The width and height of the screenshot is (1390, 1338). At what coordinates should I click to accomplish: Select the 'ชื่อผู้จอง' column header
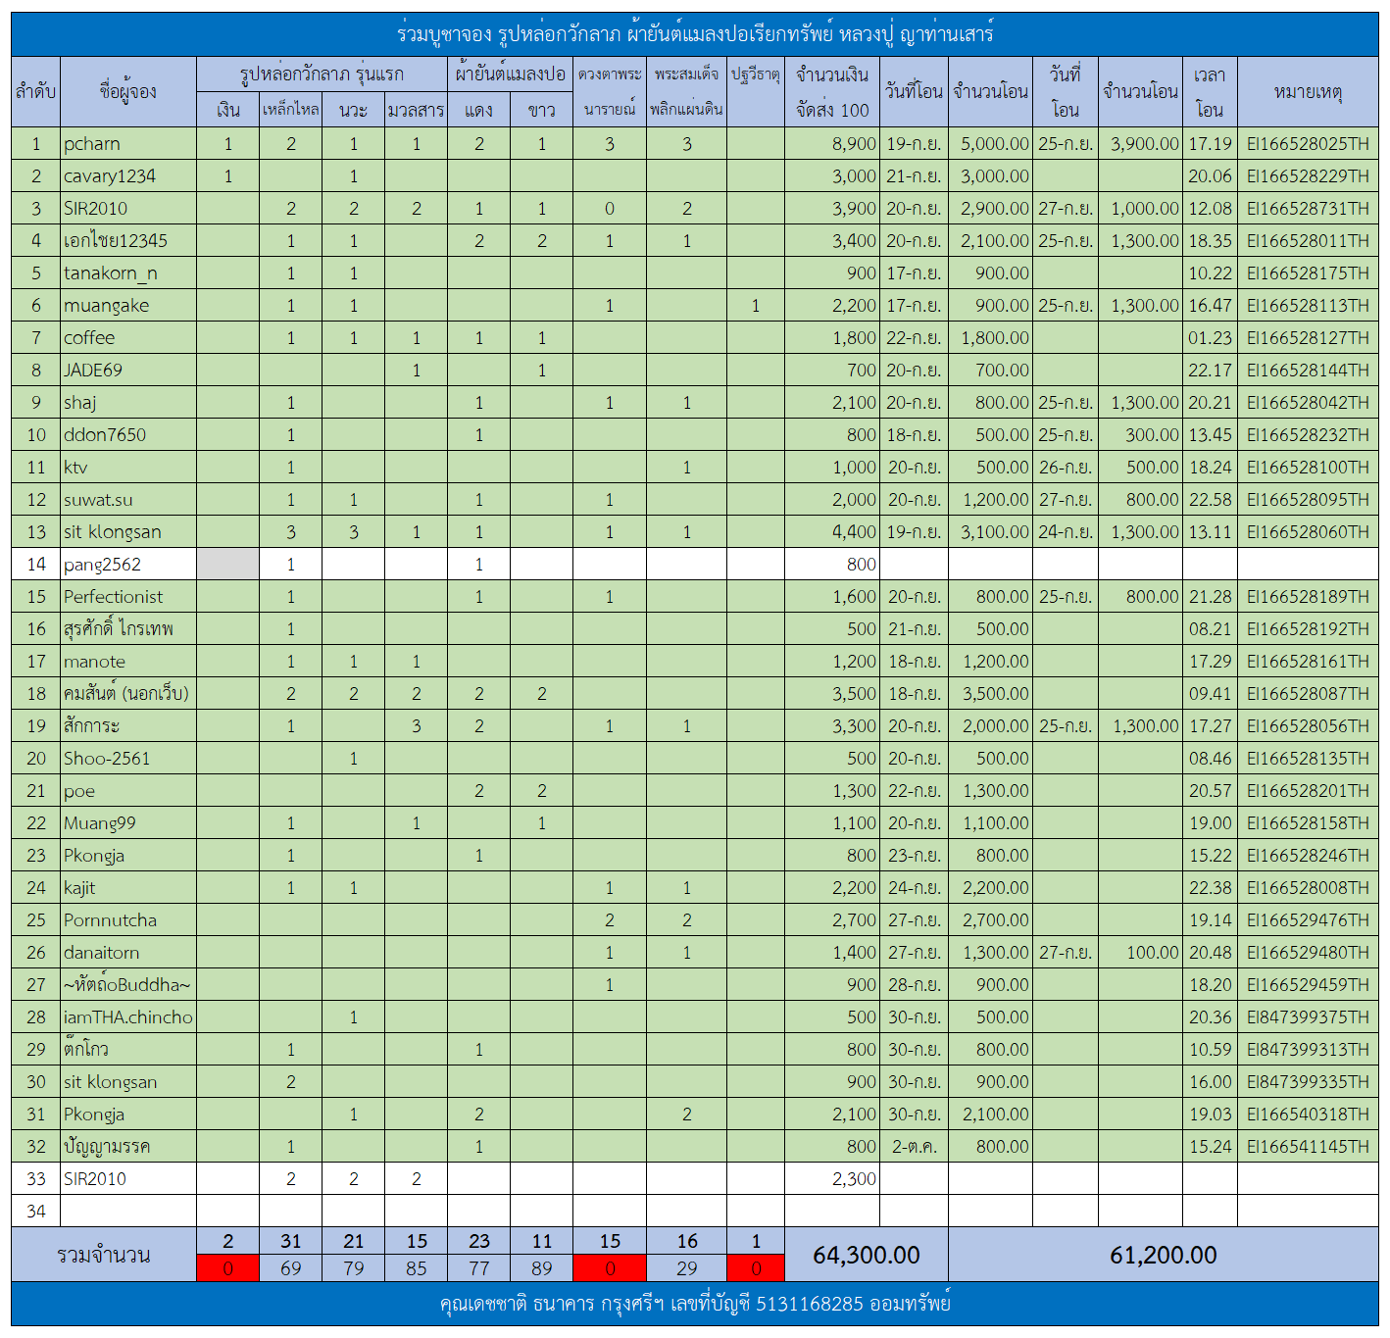click(128, 92)
